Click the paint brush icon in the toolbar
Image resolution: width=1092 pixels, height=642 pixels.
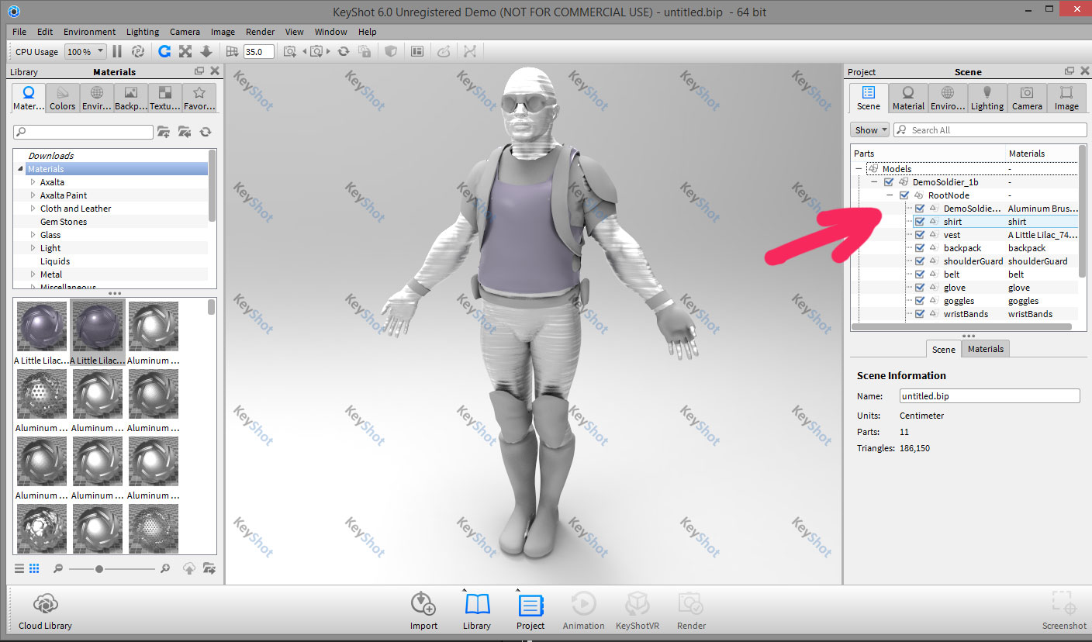pyautogui.click(x=444, y=51)
